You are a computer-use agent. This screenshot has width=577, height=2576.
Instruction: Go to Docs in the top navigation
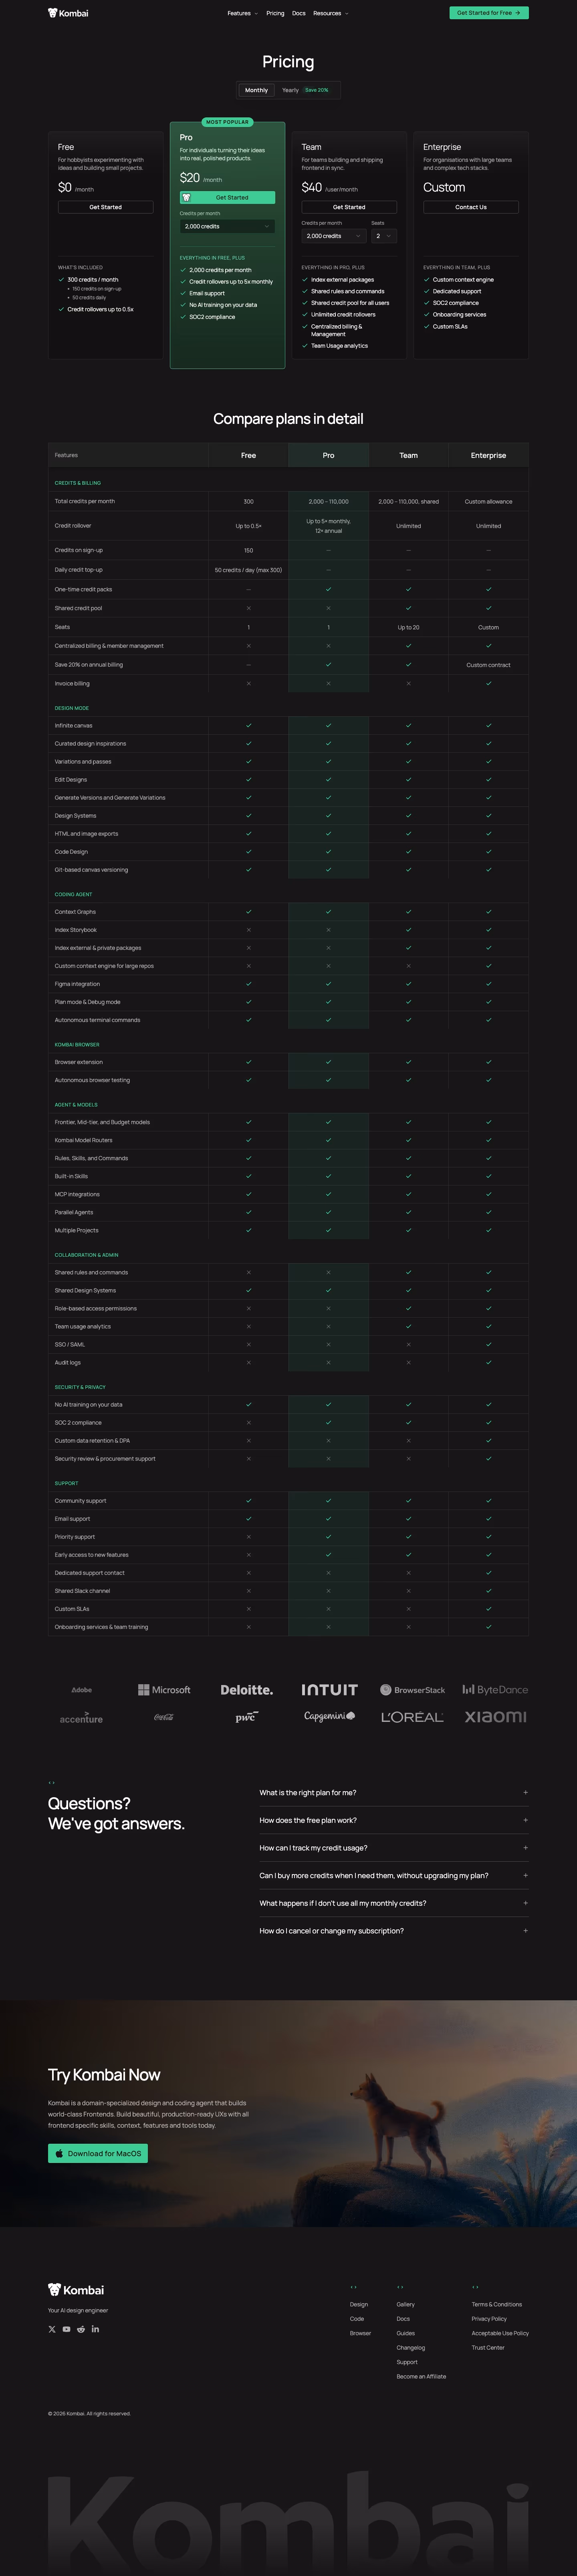[x=299, y=13]
